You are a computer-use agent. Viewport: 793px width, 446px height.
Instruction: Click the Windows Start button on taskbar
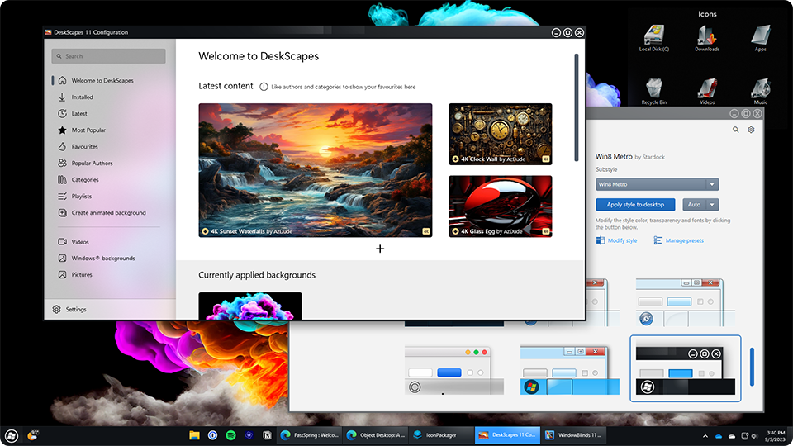pos(11,435)
